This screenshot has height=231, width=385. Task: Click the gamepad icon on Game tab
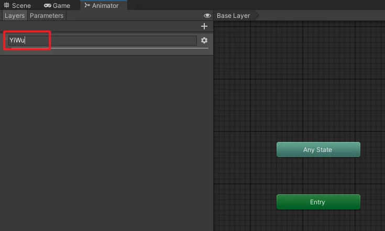47,5
